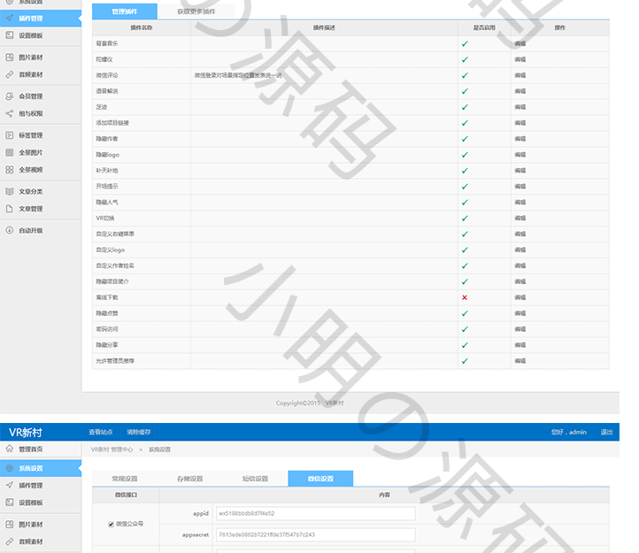Click the appid input field
This screenshot has height=553, width=639.
click(x=316, y=513)
